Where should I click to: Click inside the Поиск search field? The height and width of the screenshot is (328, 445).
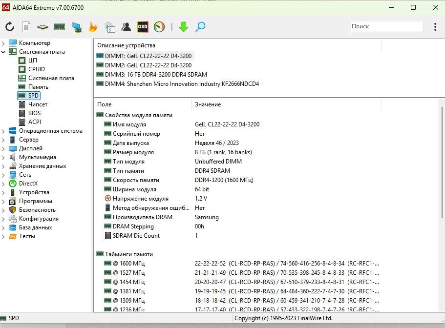pyautogui.click(x=386, y=26)
